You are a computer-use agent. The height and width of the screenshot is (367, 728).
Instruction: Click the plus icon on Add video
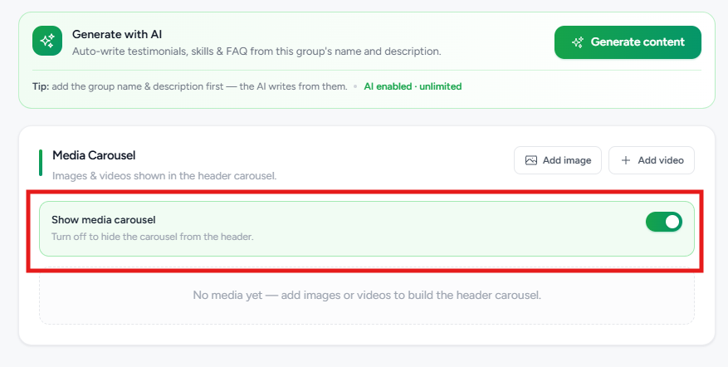[x=626, y=160]
